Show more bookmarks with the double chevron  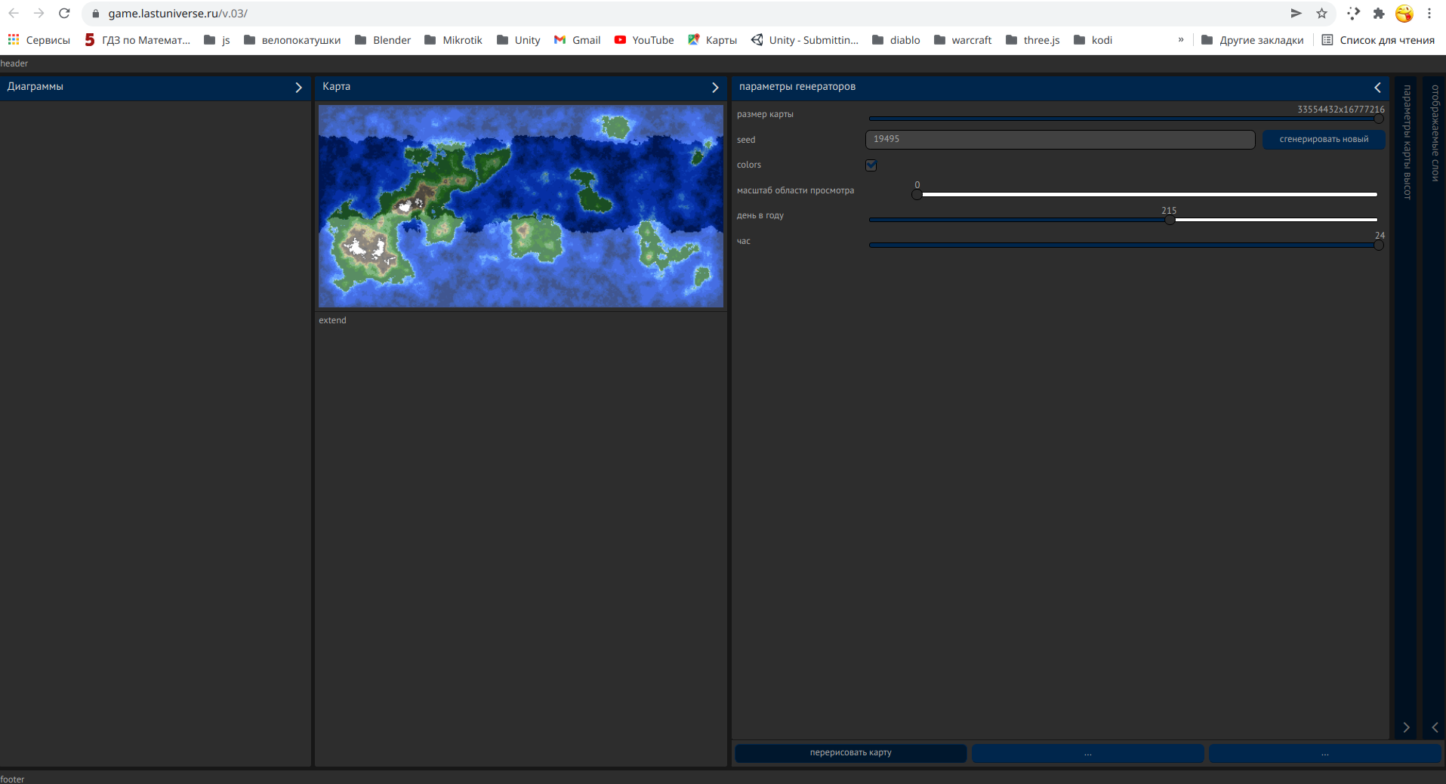[x=1181, y=40]
